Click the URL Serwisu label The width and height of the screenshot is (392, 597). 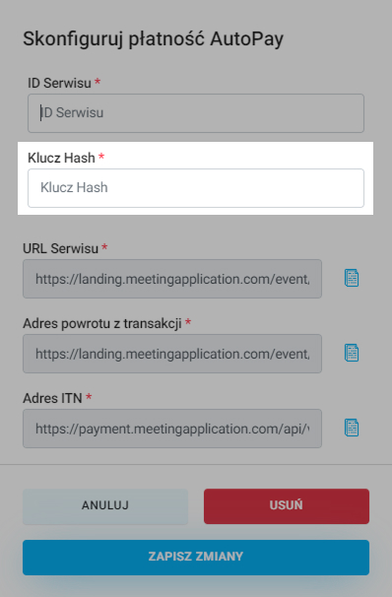(x=60, y=248)
